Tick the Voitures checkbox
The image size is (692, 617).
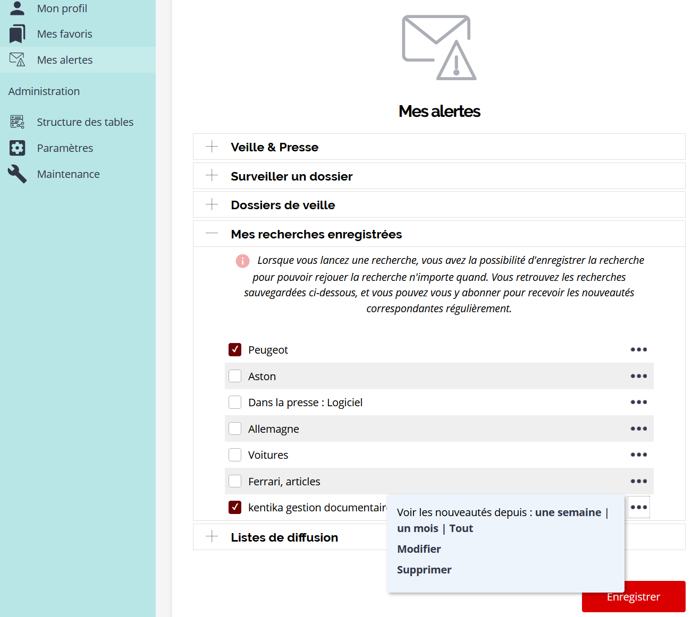[235, 455]
